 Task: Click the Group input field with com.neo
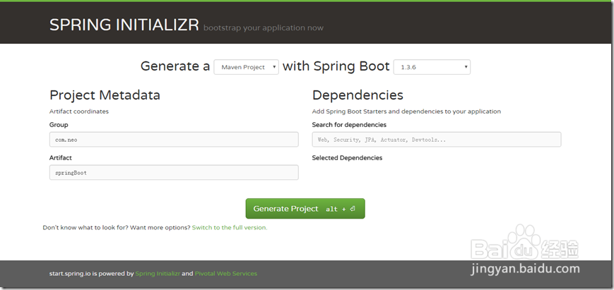coord(174,140)
